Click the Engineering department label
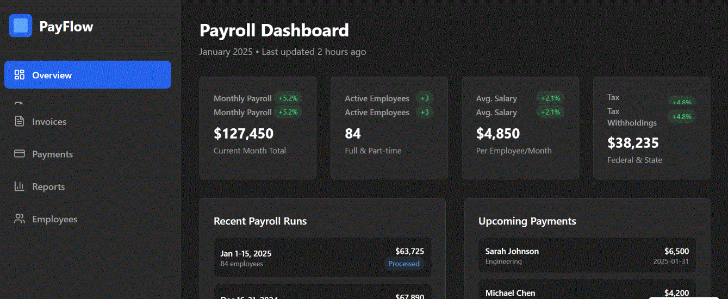This screenshot has height=299, width=728. (x=503, y=261)
